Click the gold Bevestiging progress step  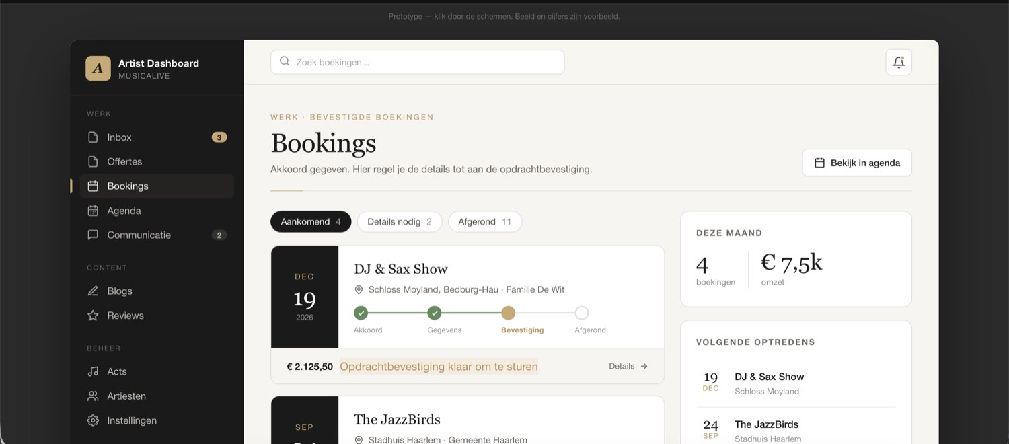click(509, 313)
